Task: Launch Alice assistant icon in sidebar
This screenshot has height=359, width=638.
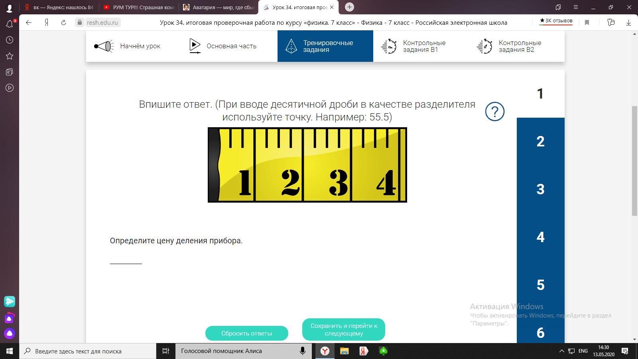Action: tap(10, 333)
